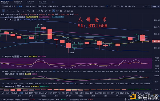The height and width of the screenshot is (101, 160).
Task: Select the grid rectangle tool
Action: coord(34,11)
